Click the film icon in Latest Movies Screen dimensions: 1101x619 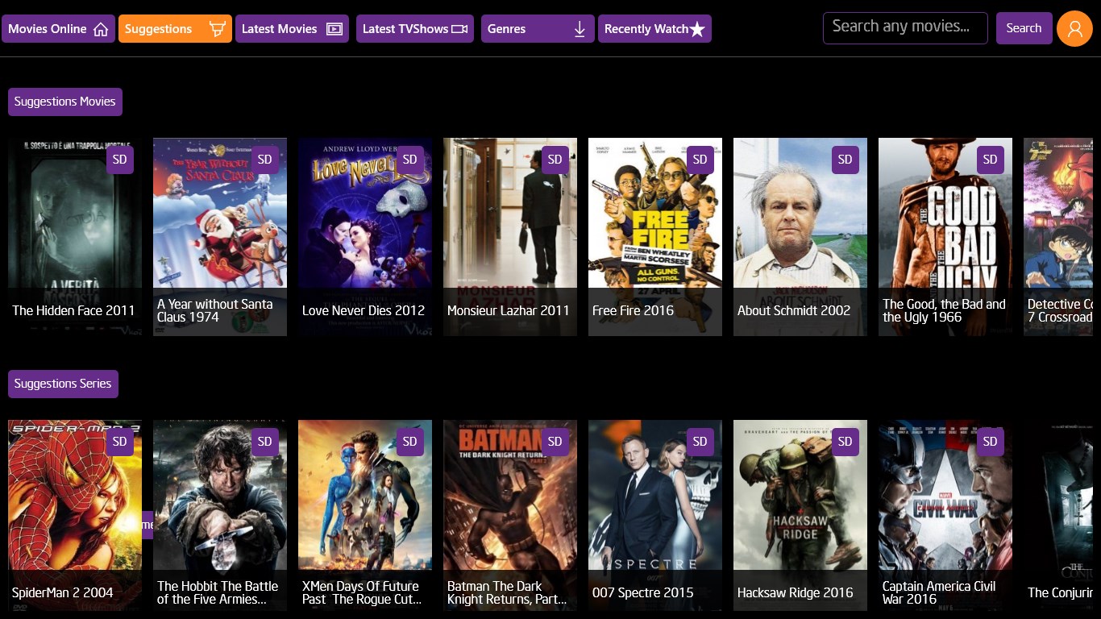334,29
